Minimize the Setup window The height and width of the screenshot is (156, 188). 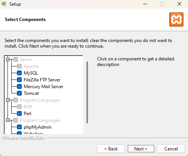(145, 4)
